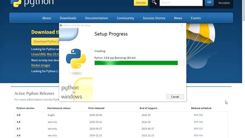The image size is (245, 138).
Task: Close the Python Setup window
Action: (x=182, y=25)
